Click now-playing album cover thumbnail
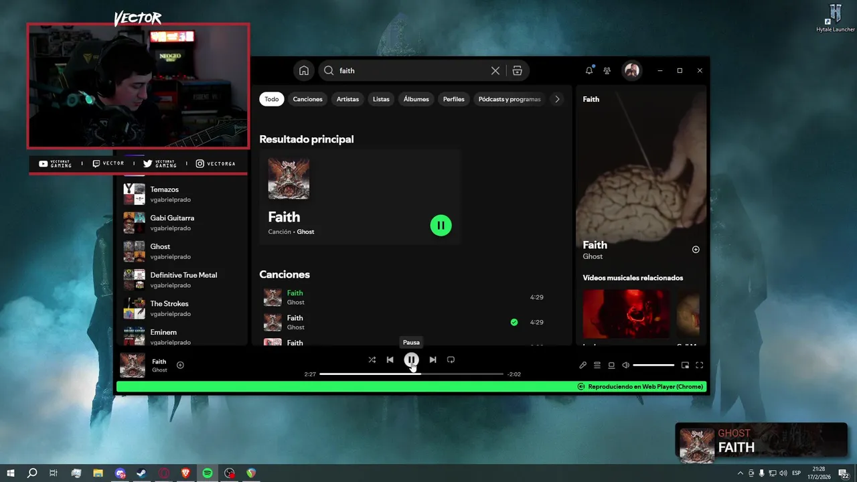The width and height of the screenshot is (857, 482). pos(133,365)
